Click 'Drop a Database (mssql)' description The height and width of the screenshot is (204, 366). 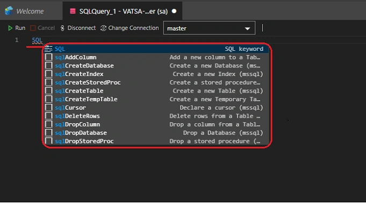(x=223, y=133)
